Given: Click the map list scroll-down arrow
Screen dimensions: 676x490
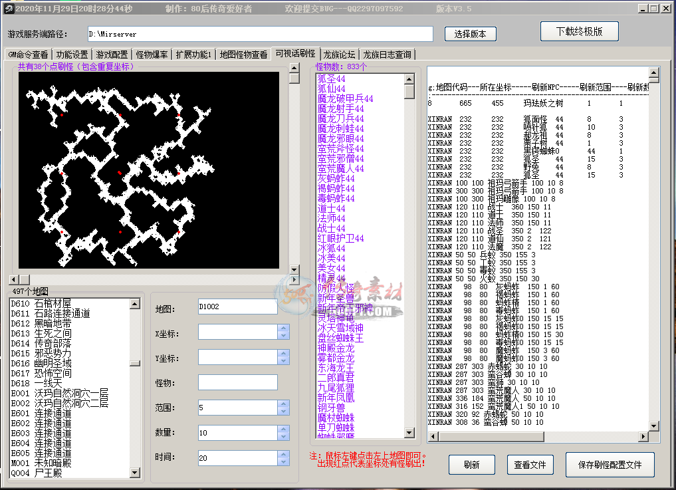Looking at the screenshot, I should click(x=135, y=473).
